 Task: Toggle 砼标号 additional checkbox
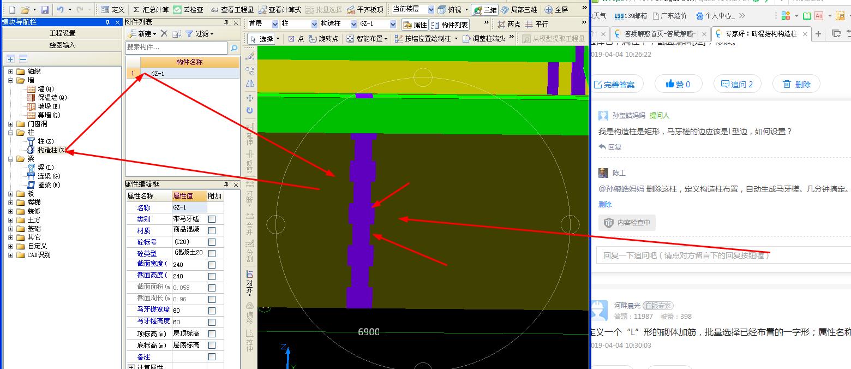[x=212, y=242]
